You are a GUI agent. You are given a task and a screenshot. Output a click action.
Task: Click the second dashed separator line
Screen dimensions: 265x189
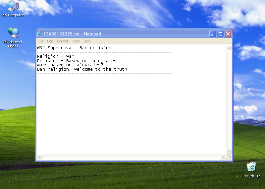click(104, 74)
